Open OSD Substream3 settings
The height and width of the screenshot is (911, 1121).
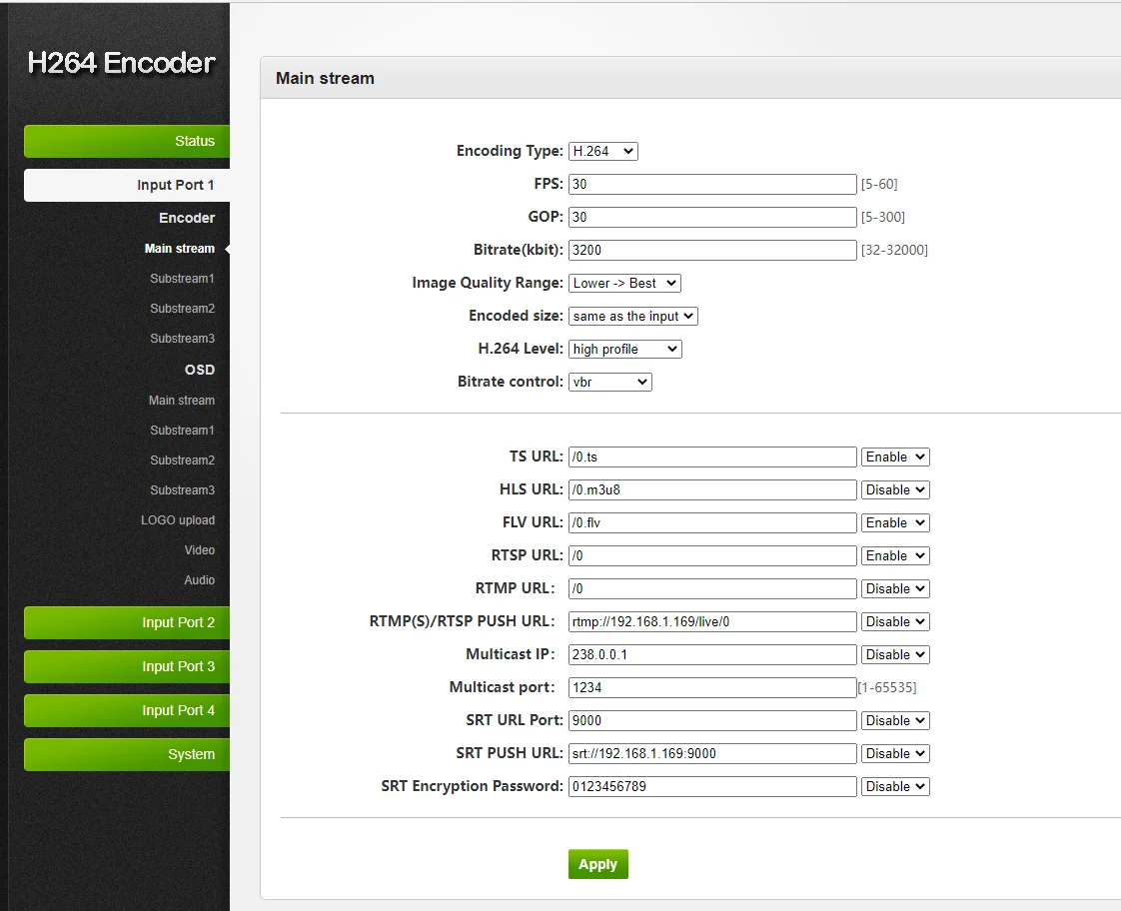(182, 490)
